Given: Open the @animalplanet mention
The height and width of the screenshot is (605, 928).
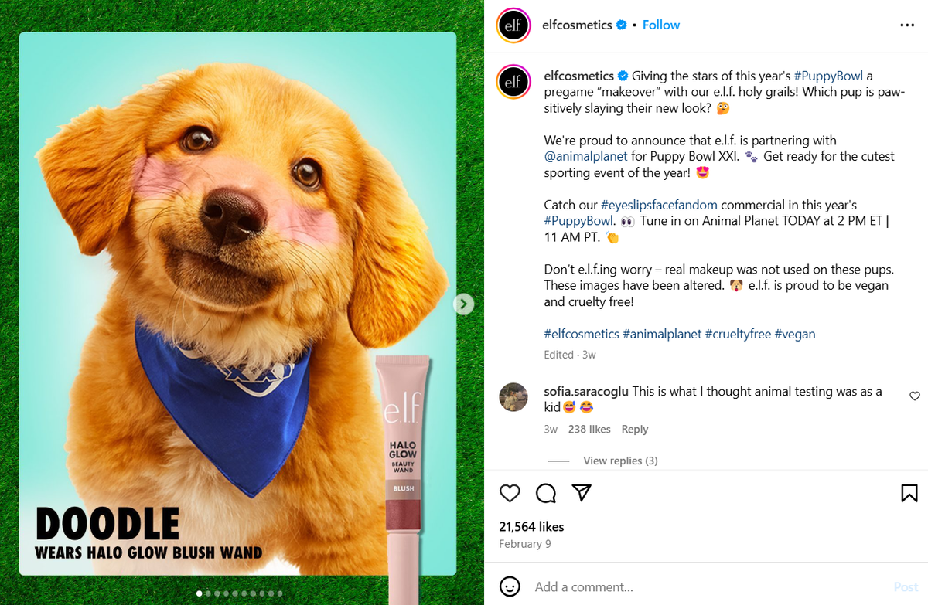Looking at the screenshot, I should click(586, 156).
